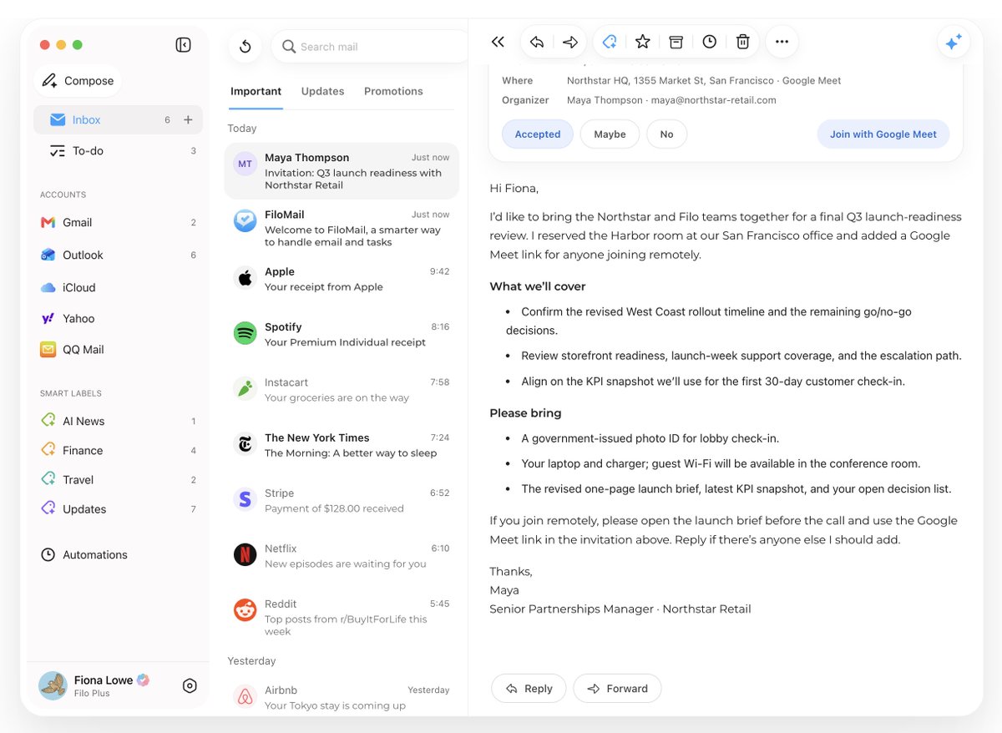
Task: Open the Netflix new episodes email
Action: coord(342,556)
